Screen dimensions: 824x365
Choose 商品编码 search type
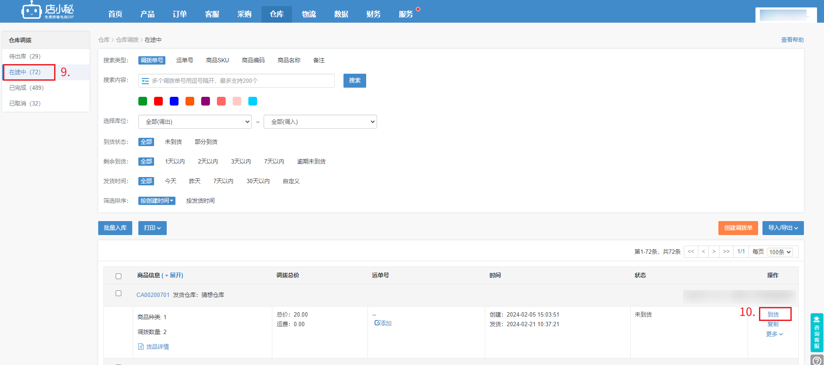pos(253,60)
